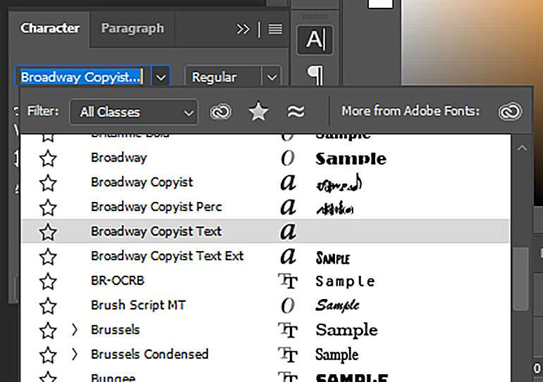
Task: Select the Brush Script MT font
Action: 138,305
